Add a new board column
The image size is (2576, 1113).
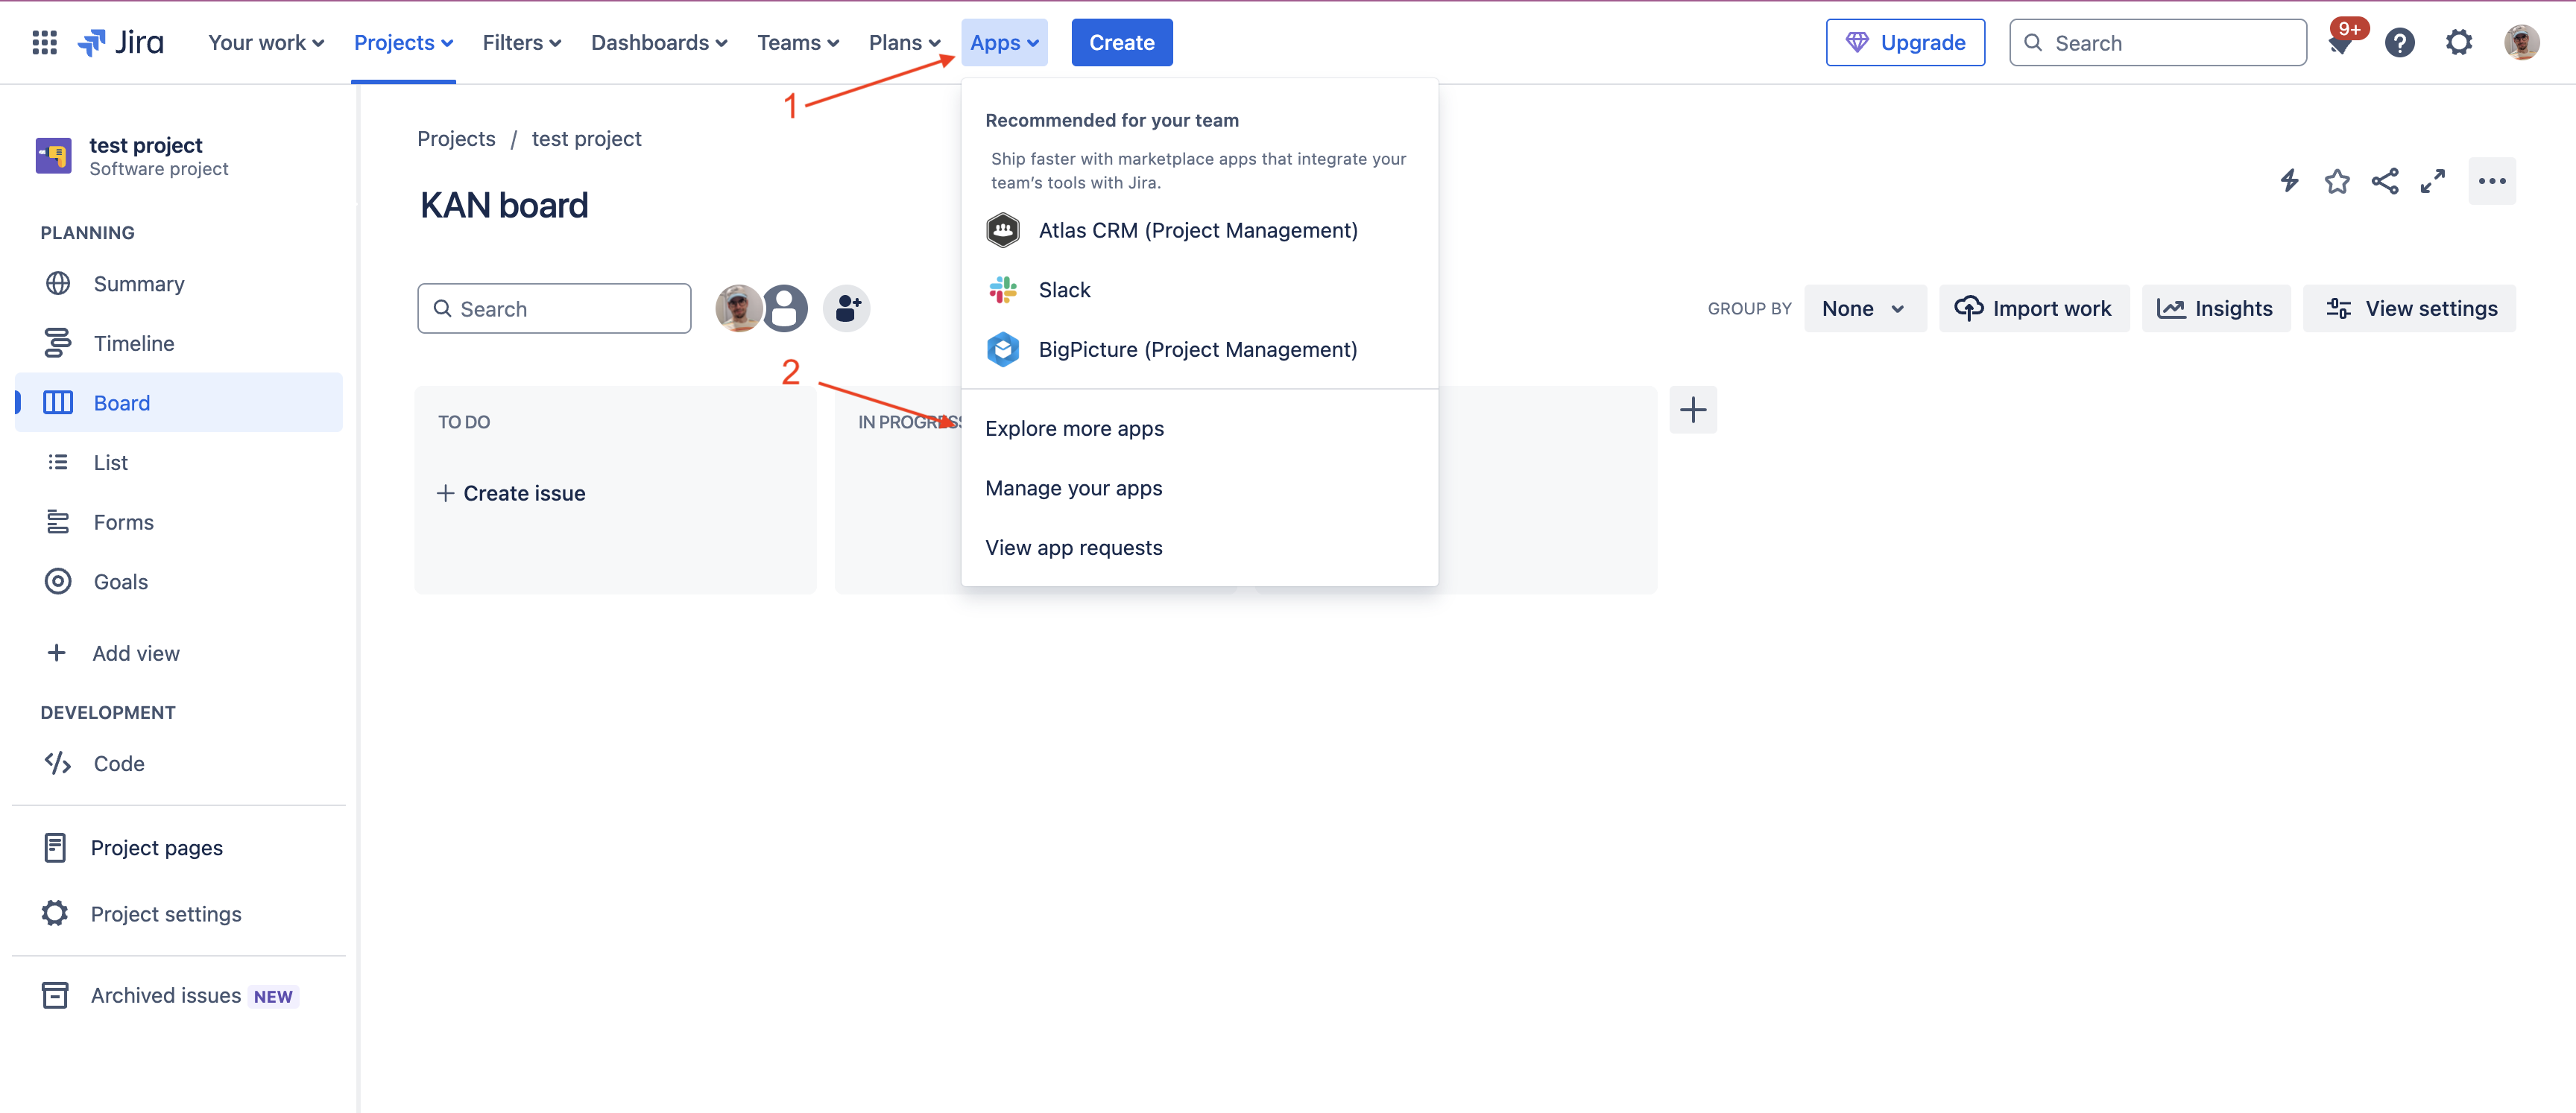pyautogui.click(x=1693, y=410)
